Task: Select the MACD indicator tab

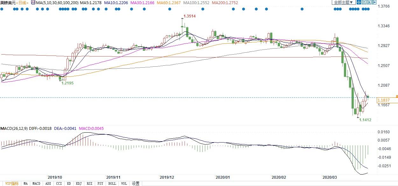Action: point(36,183)
